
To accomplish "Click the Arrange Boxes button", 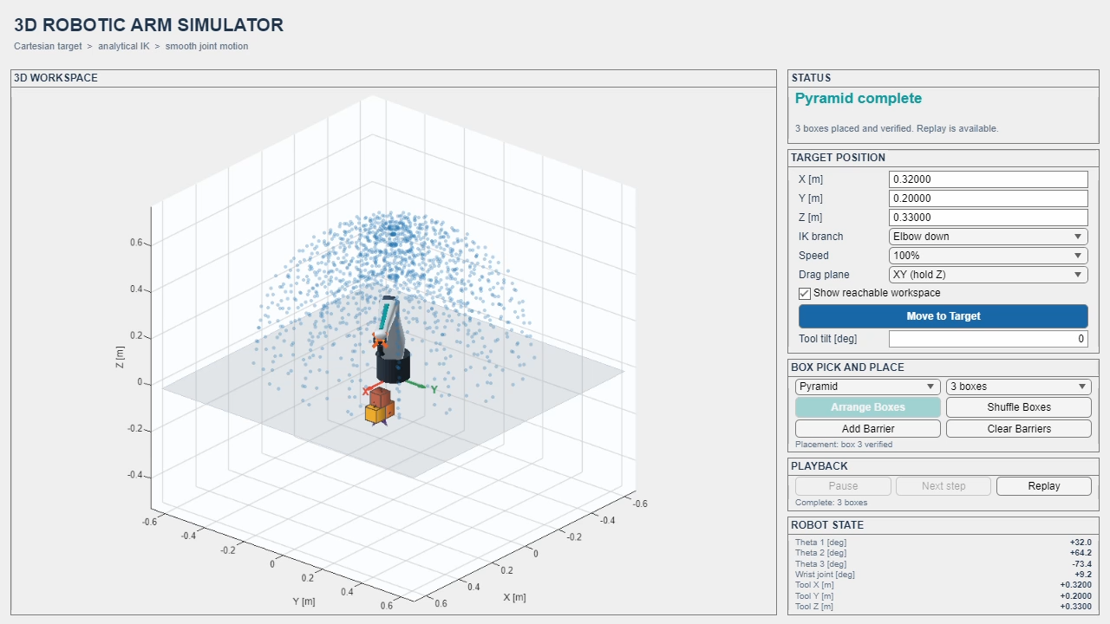I will click(x=868, y=407).
